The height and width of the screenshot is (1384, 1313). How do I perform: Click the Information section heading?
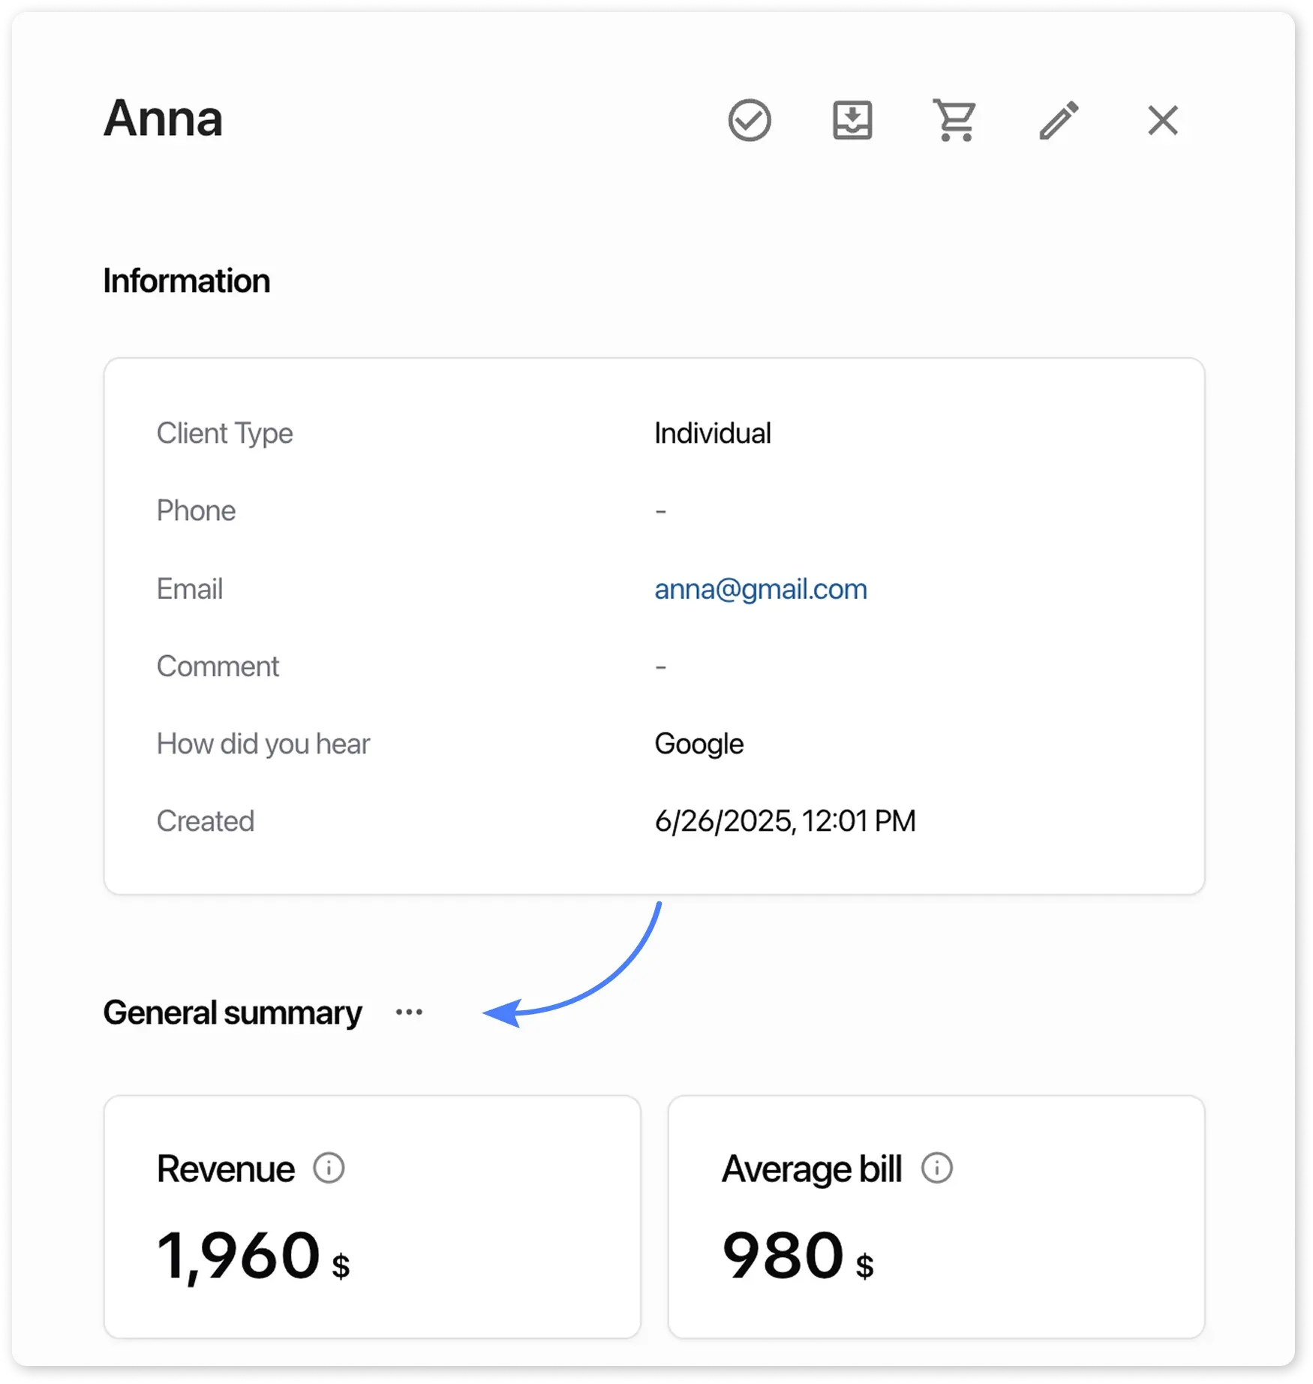coord(186,281)
